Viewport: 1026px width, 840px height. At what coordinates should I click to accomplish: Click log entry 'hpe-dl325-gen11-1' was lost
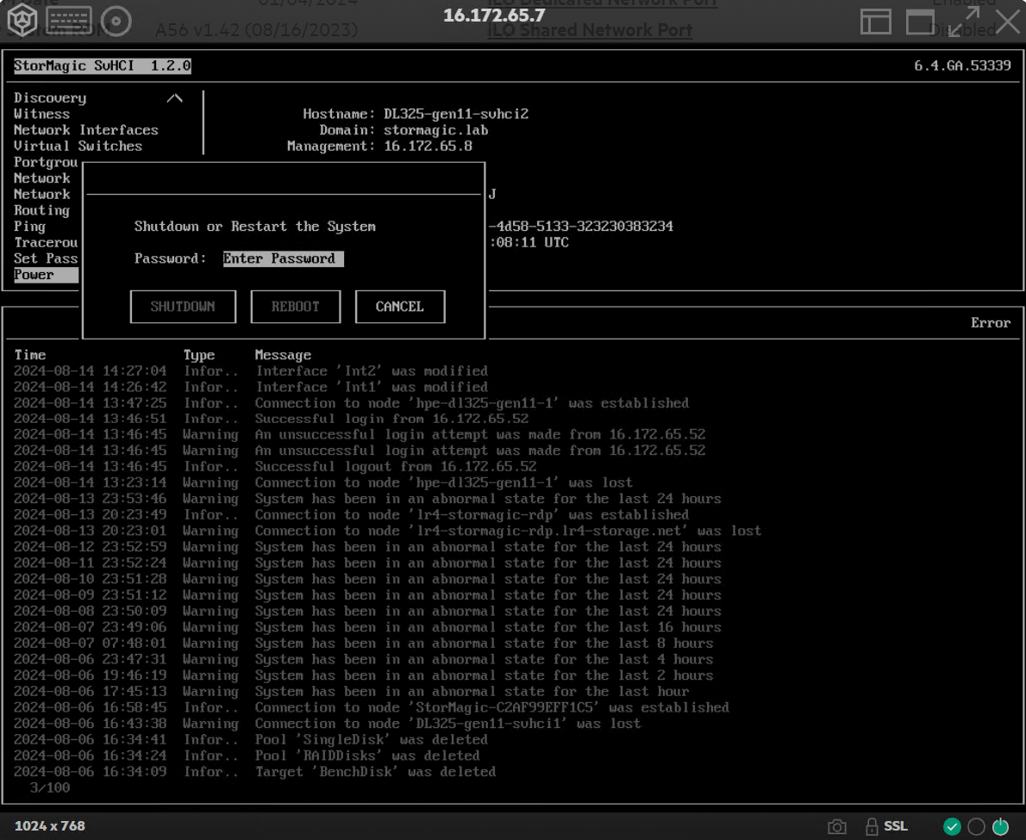444,483
